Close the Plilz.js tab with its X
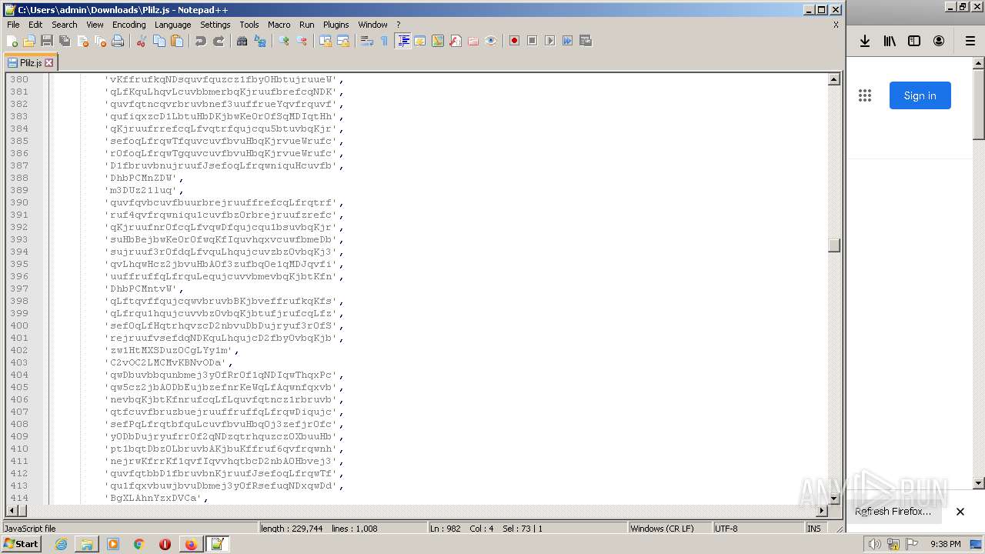 coord(49,63)
